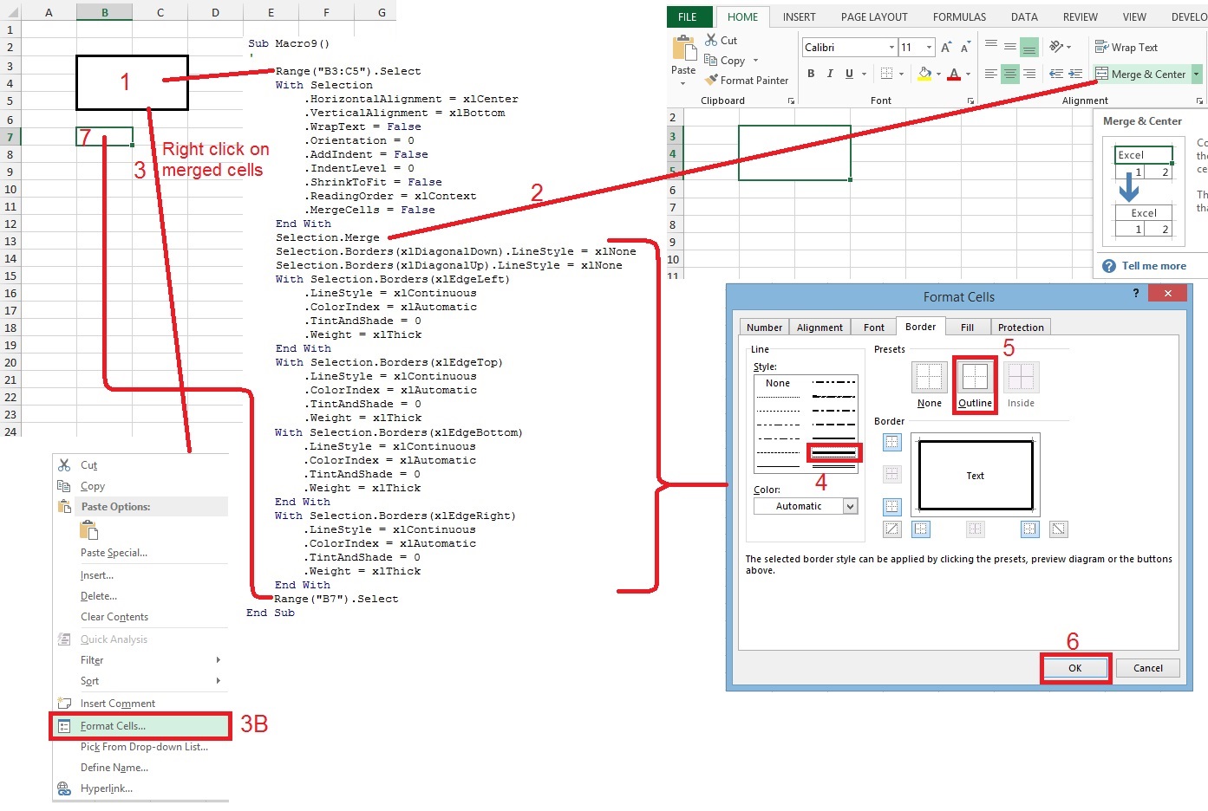Click Decrease Indent icon

tap(1056, 74)
